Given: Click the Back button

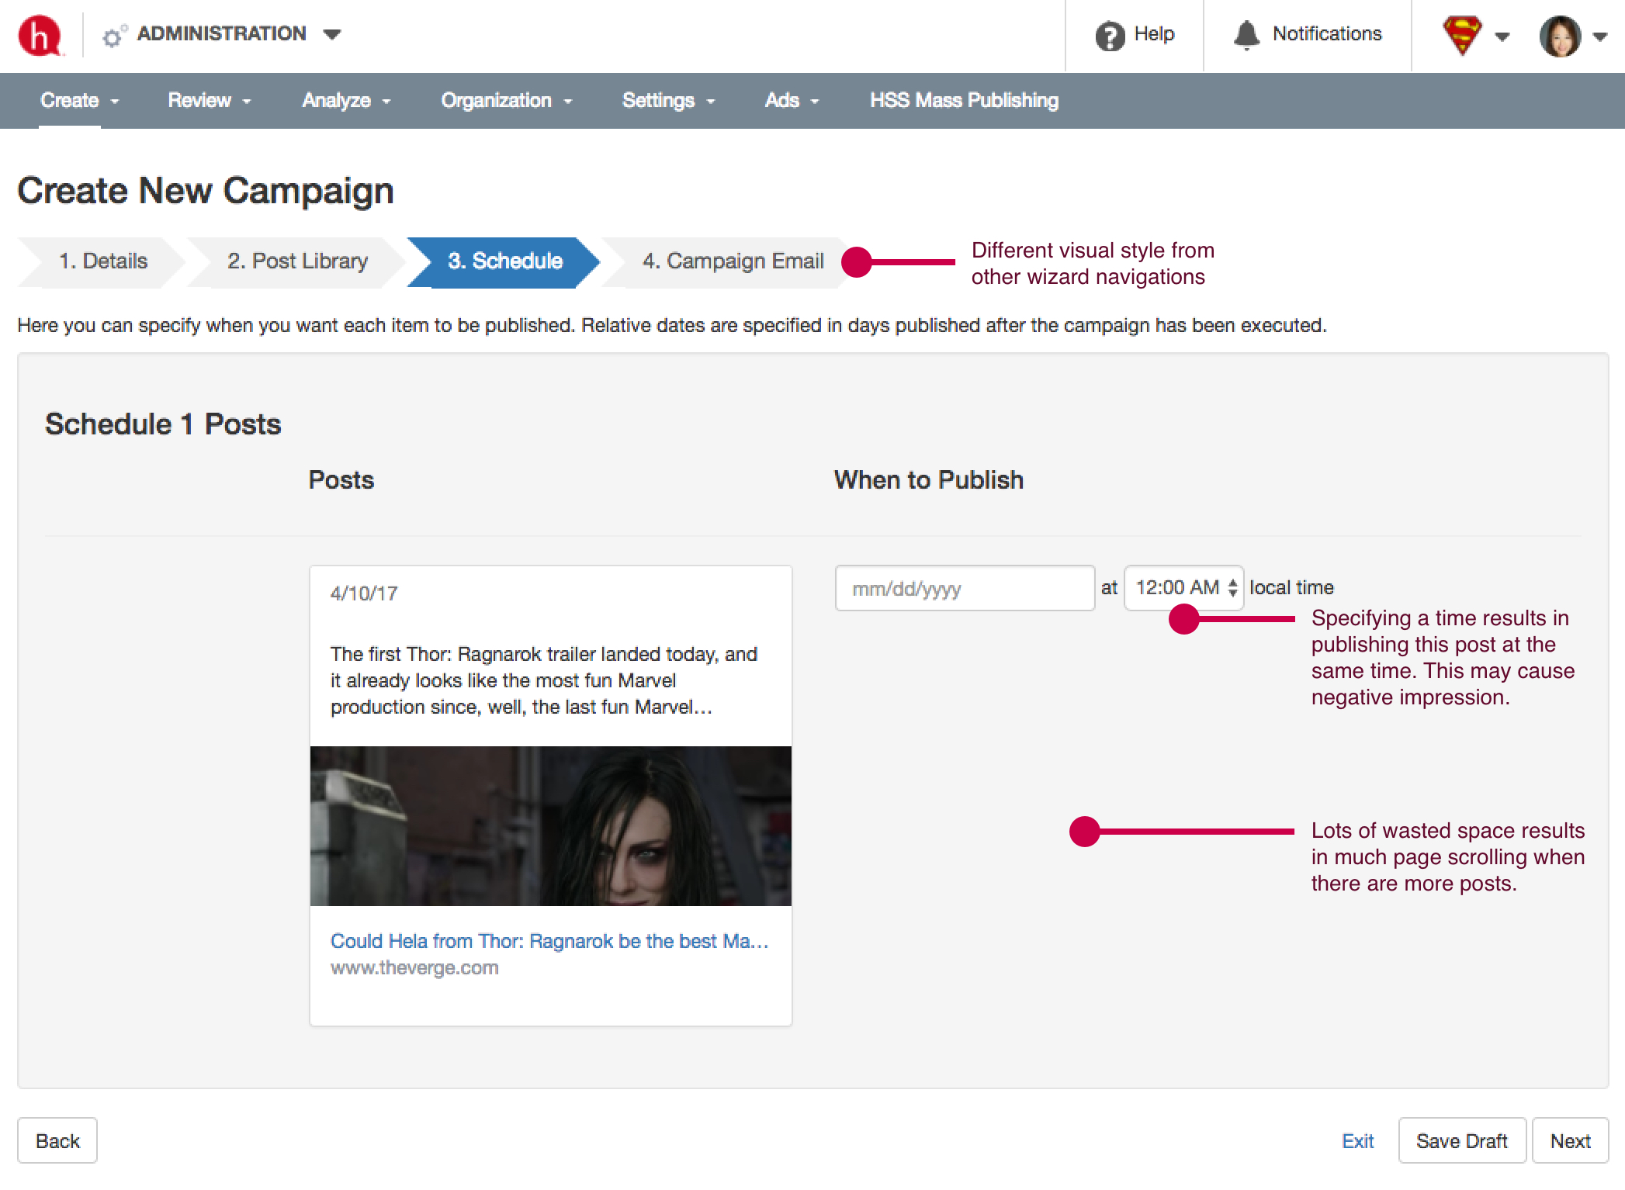Looking at the screenshot, I should click(57, 1141).
